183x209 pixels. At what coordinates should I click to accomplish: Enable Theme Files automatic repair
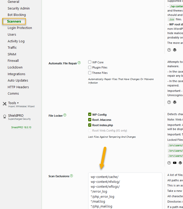tap(90, 73)
